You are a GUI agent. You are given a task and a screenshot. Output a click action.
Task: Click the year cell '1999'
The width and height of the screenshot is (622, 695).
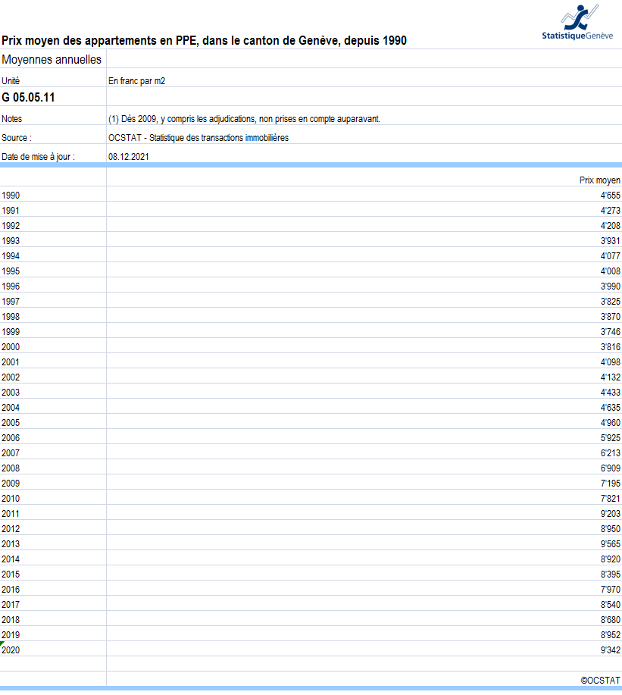11,331
